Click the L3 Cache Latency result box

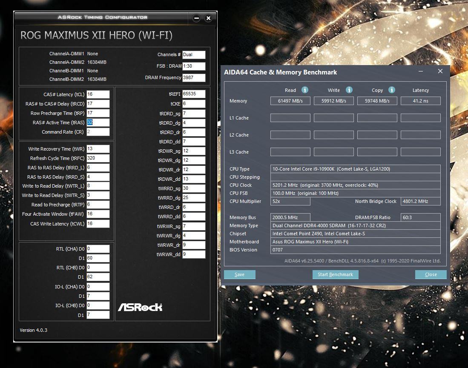[421, 152]
